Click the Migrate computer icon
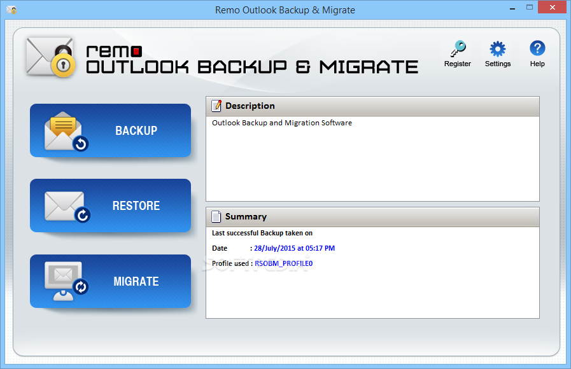Image resolution: width=571 pixels, height=369 pixels. 66,281
